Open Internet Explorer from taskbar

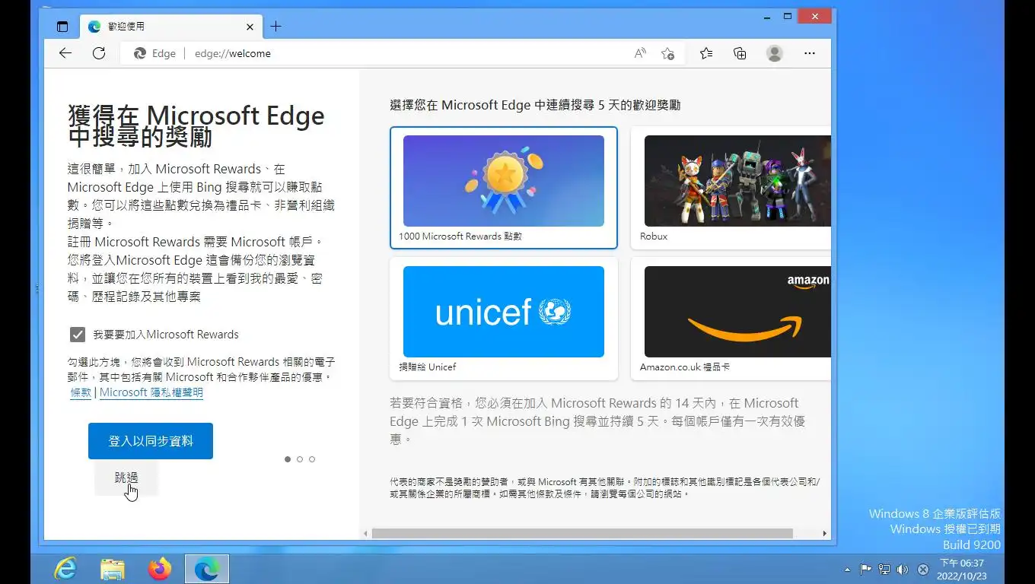point(65,569)
